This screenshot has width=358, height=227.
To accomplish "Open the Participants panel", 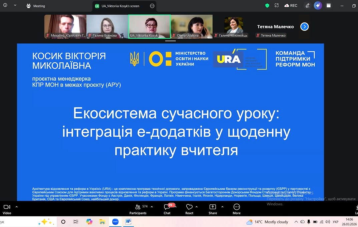I will coord(138,209).
